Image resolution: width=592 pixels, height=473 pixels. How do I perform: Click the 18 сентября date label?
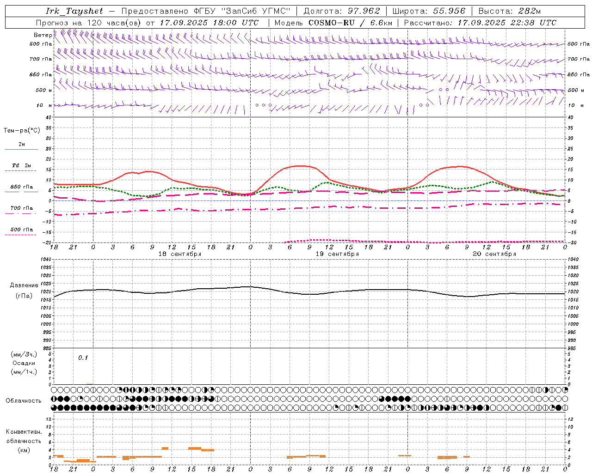(x=180, y=254)
